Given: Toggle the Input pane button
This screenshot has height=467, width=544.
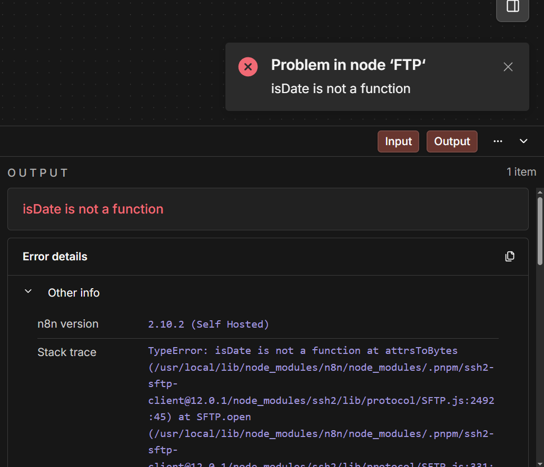Looking at the screenshot, I should pos(398,141).
